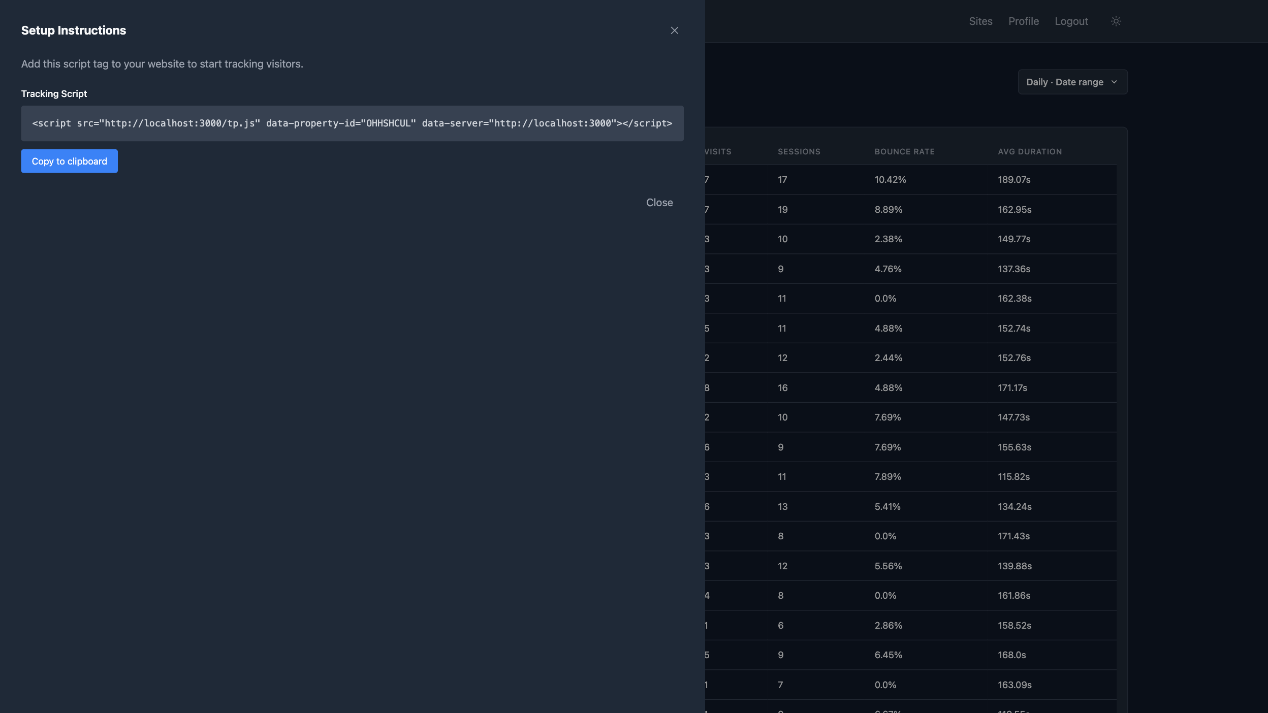Click the 147.73s duration cell
The image size is (1268, 713).
[1013, 417]
